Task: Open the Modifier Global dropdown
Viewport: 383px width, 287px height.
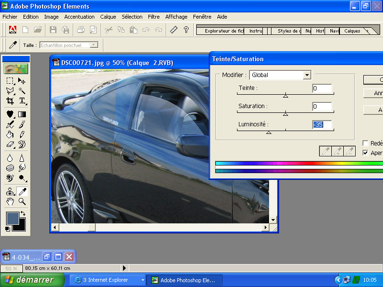Action: (x=307, y=75)
